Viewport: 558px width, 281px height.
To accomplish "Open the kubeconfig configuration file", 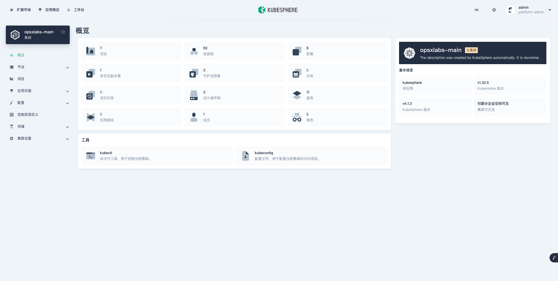I will 312,156.
